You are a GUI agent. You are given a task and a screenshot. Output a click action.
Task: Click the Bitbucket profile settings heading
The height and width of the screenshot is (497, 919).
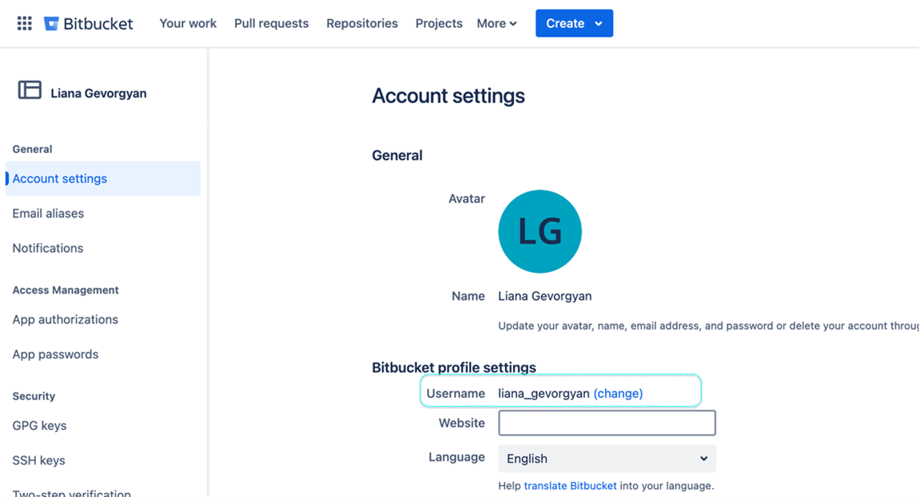pyautogui.click(x=454, y=368)
